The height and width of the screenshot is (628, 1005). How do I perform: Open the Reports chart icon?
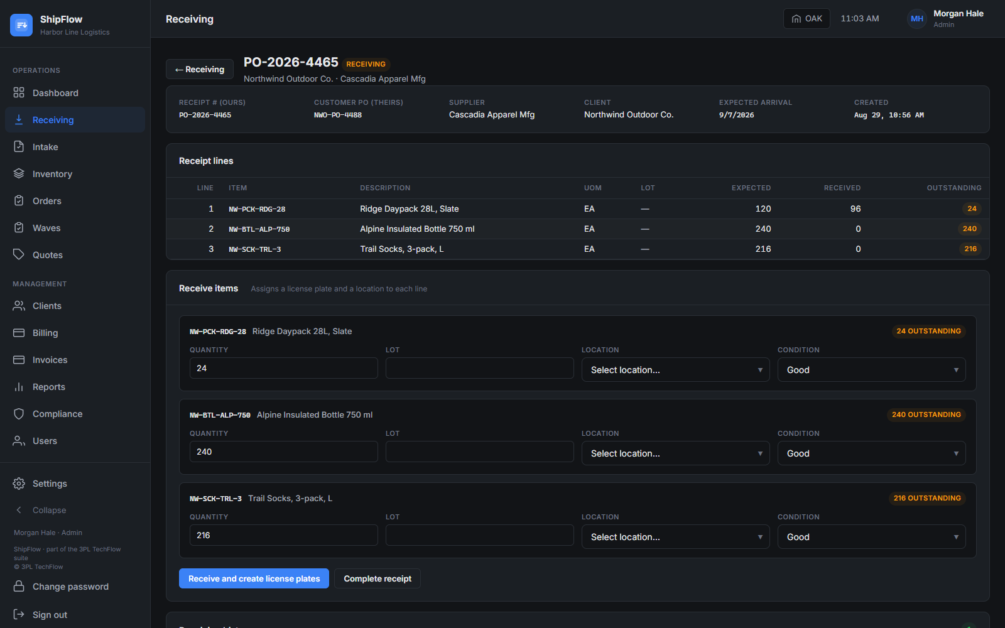[x=19, y=387]
